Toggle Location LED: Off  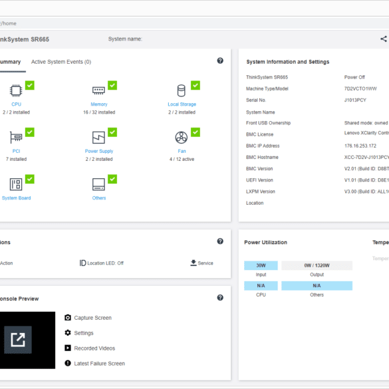tap(102, 263)
